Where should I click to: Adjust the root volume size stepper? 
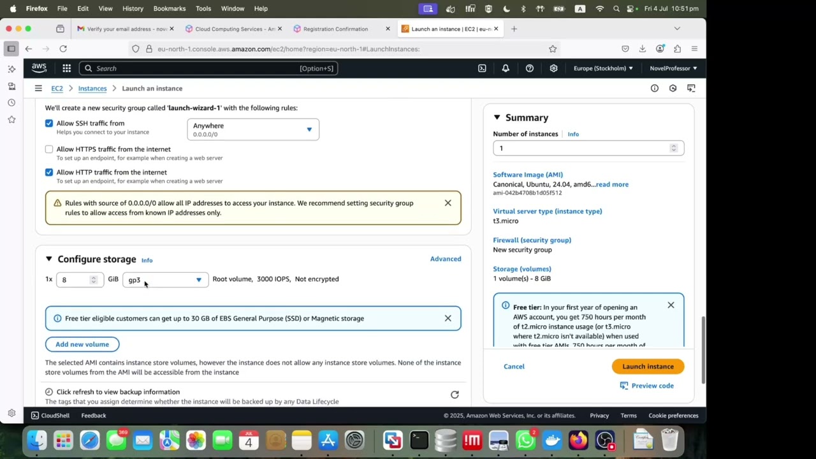point(93,280)
